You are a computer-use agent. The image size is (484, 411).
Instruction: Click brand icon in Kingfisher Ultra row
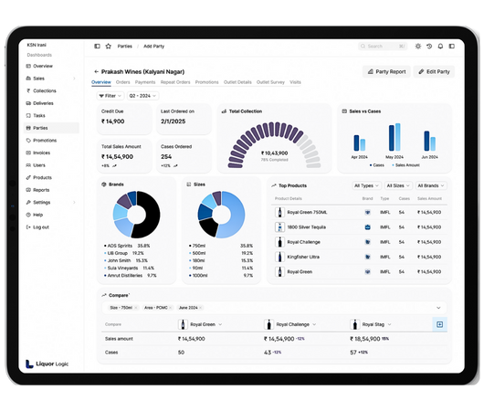click(x=368, y=257)
